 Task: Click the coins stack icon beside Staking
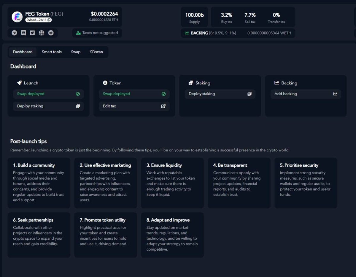191,83
